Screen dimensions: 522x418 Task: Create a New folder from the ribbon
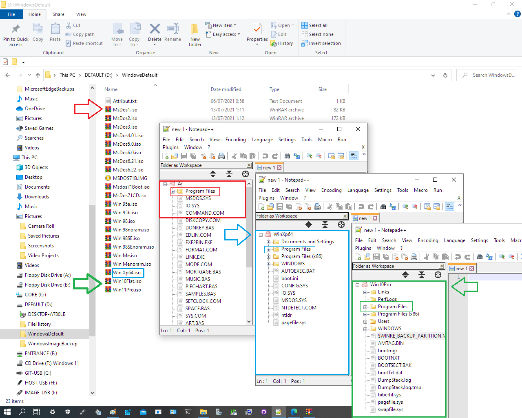(195, 35)
